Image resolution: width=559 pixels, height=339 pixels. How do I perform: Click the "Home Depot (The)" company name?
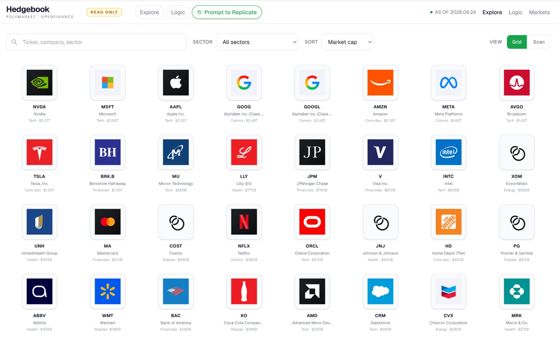448,253
